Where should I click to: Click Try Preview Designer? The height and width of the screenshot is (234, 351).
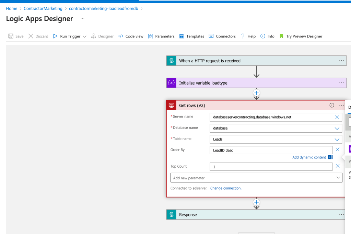pyautogui.click(x=301, y=36)
